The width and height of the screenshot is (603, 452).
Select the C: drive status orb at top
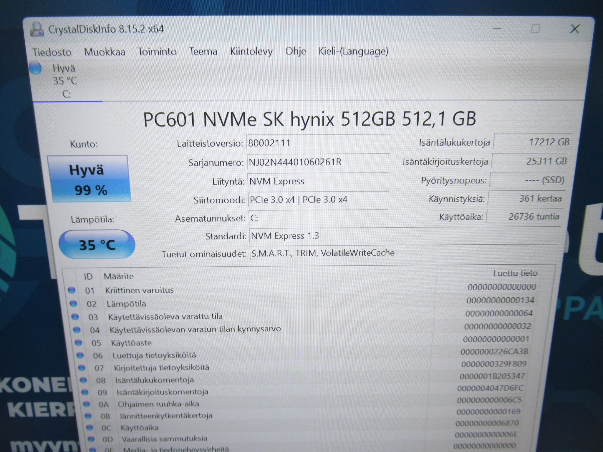pos(36,68)
